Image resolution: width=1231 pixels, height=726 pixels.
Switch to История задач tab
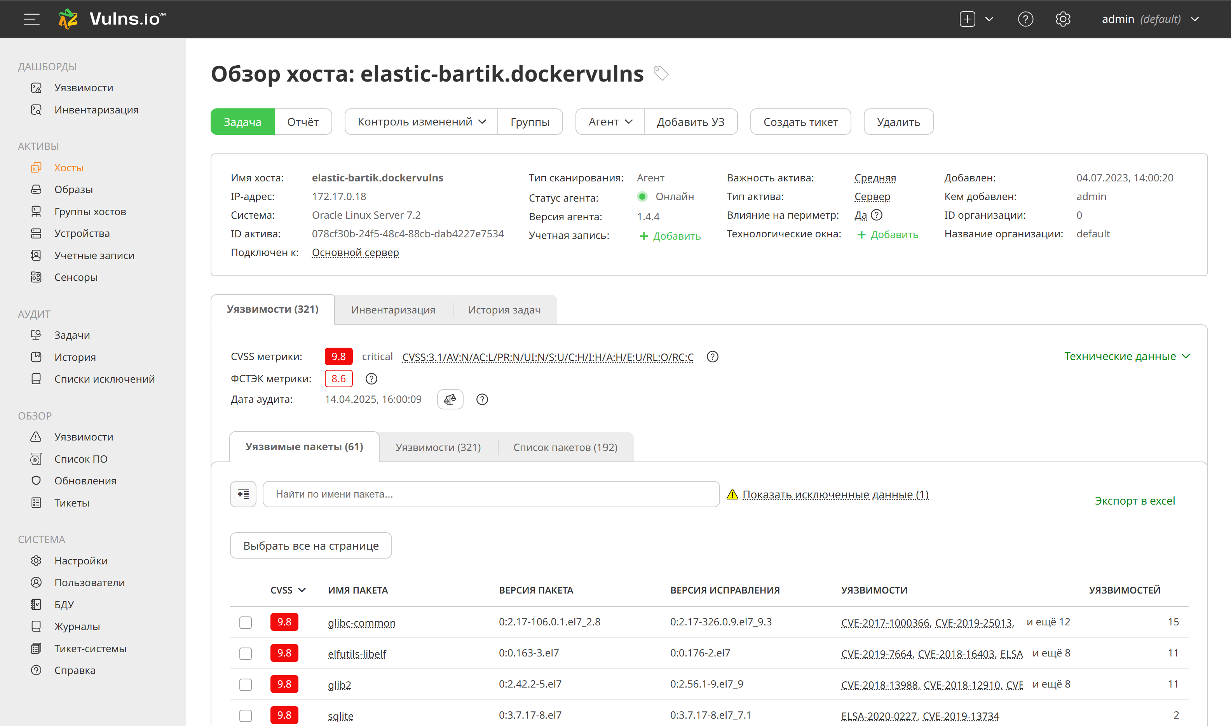coord(504,310)
